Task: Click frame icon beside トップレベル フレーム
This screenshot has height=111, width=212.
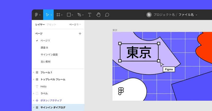Action: (x=37, y=79)
